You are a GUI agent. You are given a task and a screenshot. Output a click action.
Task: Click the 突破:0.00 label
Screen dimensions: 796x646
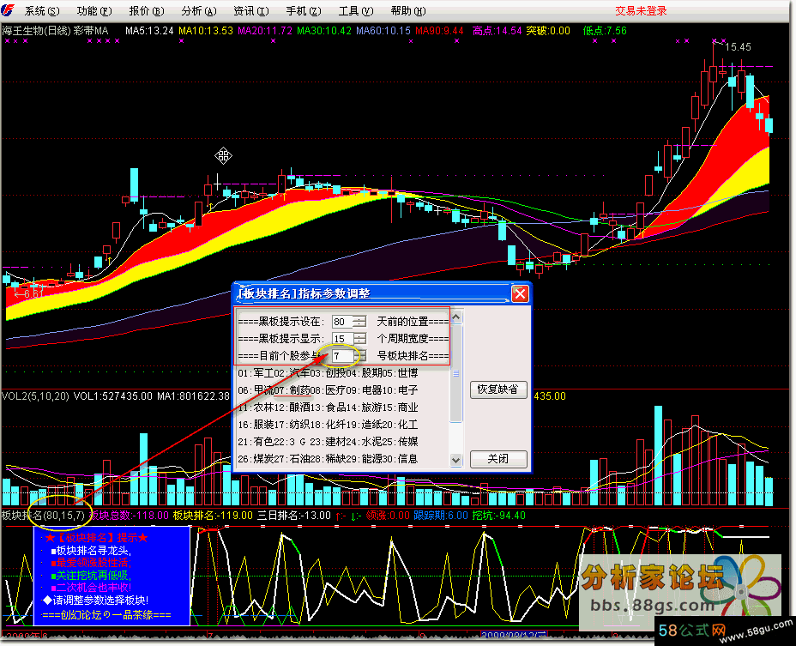tap(548, 31)
